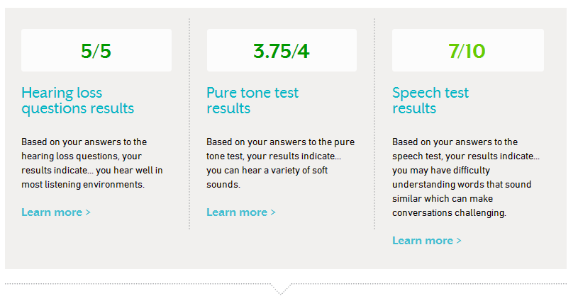Click dotted divider between hearing and pure tone

coord(189,124)
